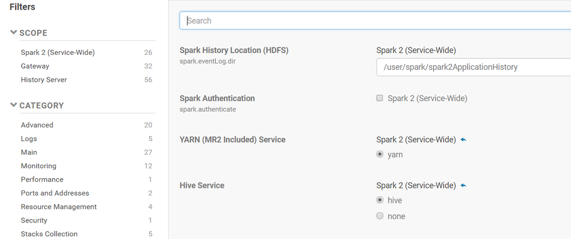
Task: Collapse the SCOPE filter section
Action: [x=14, y=33]
